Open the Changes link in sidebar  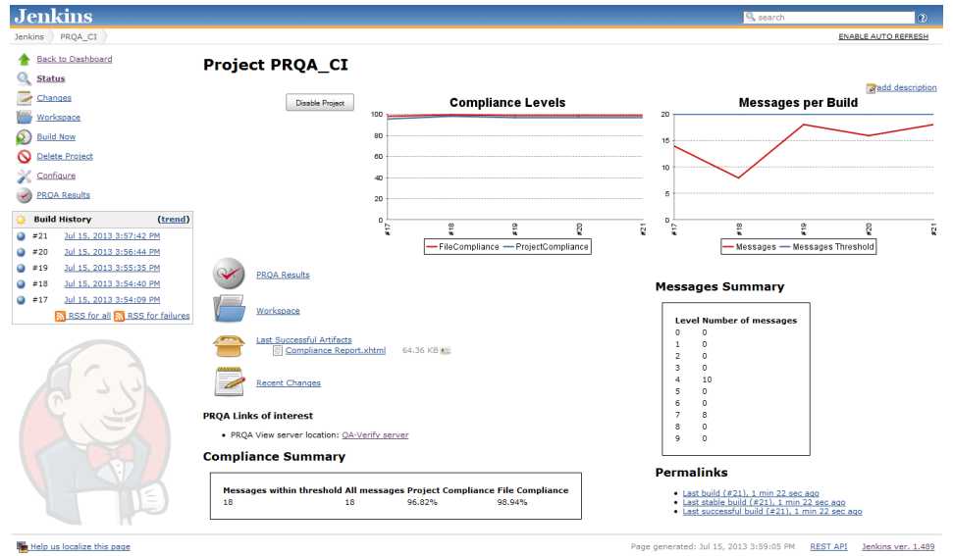(x=53, y=98)
